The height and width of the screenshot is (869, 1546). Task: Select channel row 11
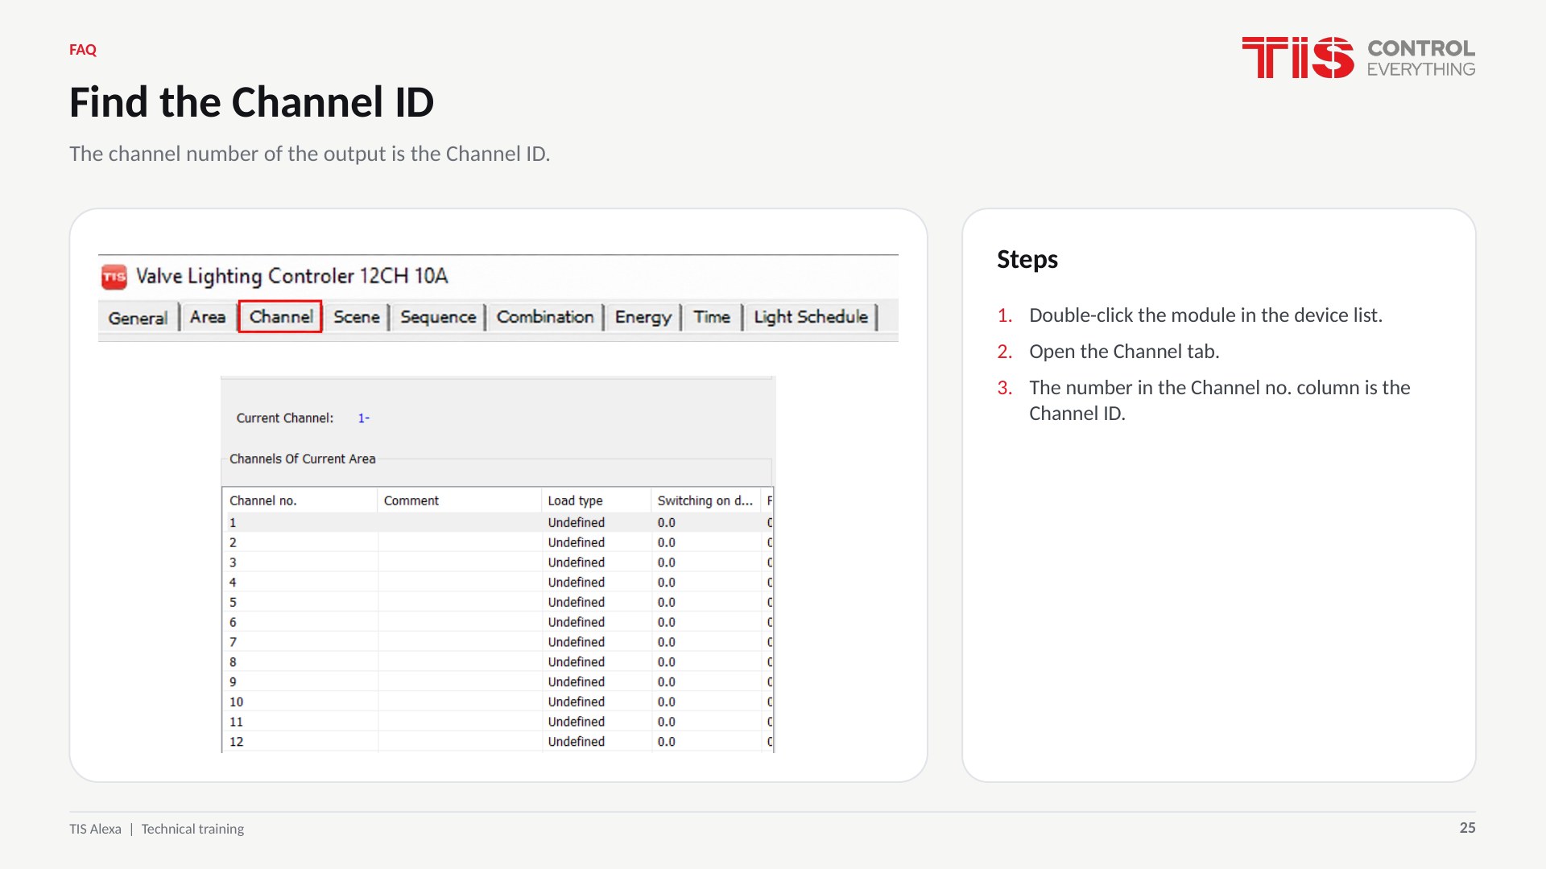click(498, 722)
